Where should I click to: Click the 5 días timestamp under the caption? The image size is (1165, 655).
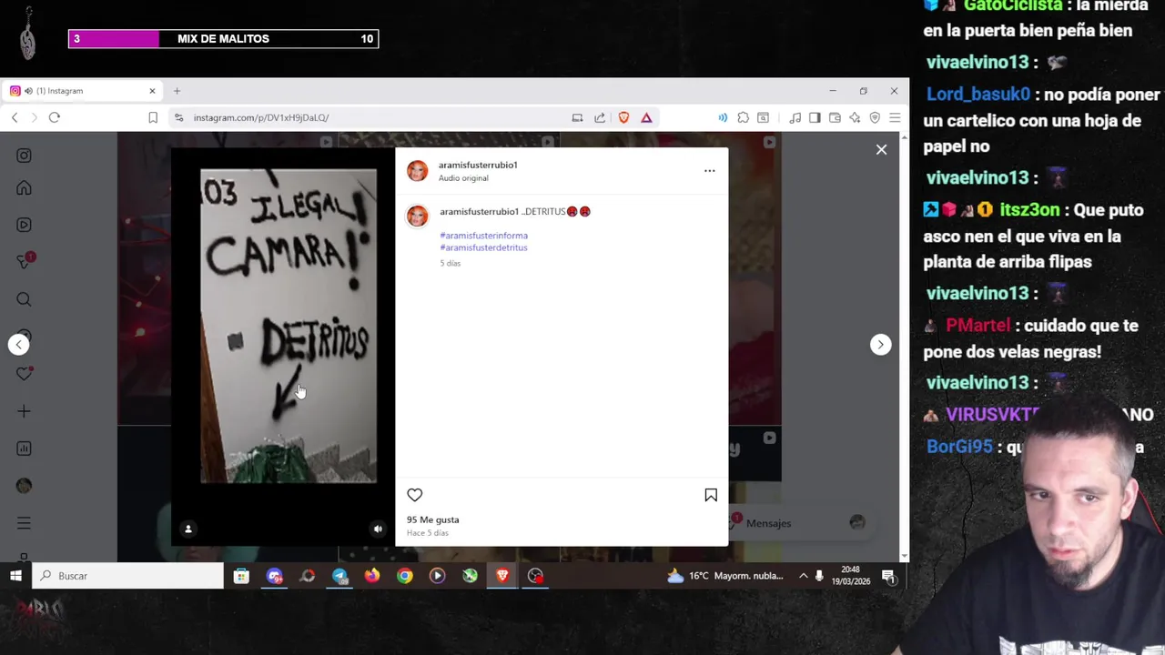pos(451,263)
